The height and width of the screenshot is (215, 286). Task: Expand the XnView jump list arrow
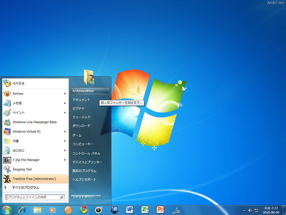[x=65, y=94]
